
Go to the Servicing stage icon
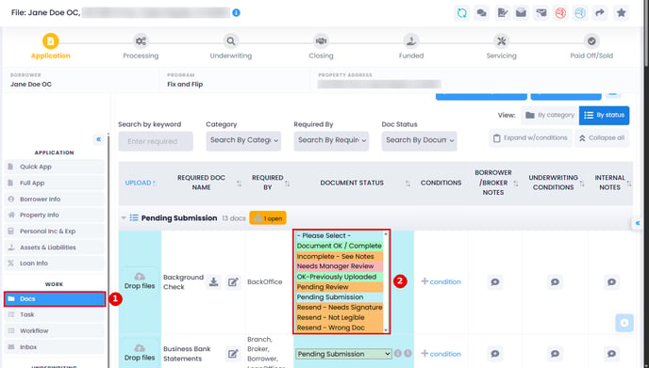tap(501, 40)
